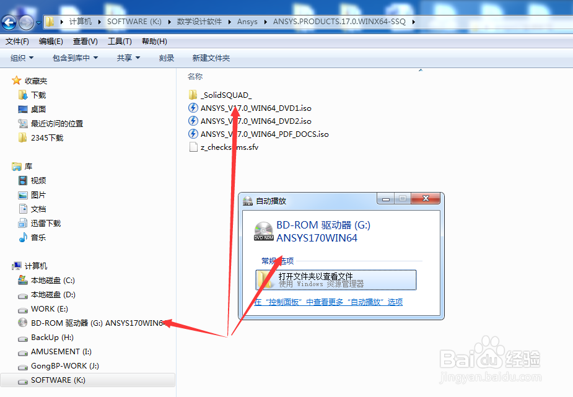
Task: Open the 组织 toolbar dropdown
Action: 22,58
